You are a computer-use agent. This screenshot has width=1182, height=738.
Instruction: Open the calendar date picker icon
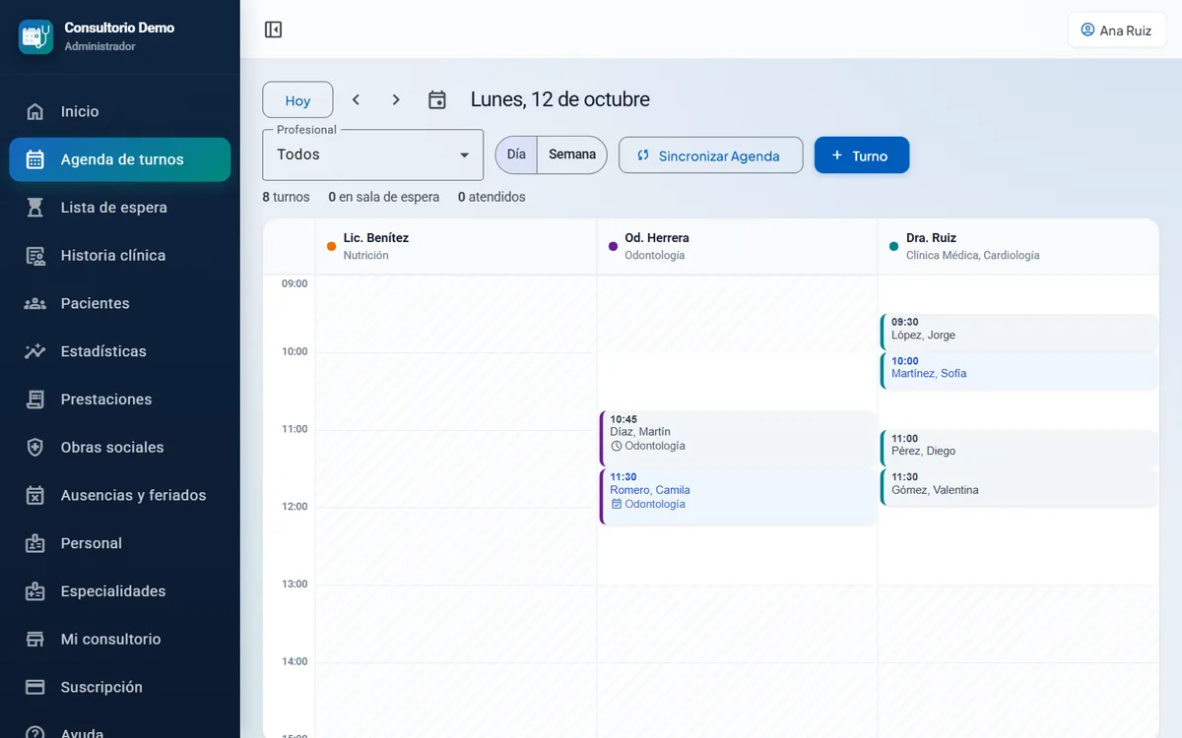coord(437,99)
